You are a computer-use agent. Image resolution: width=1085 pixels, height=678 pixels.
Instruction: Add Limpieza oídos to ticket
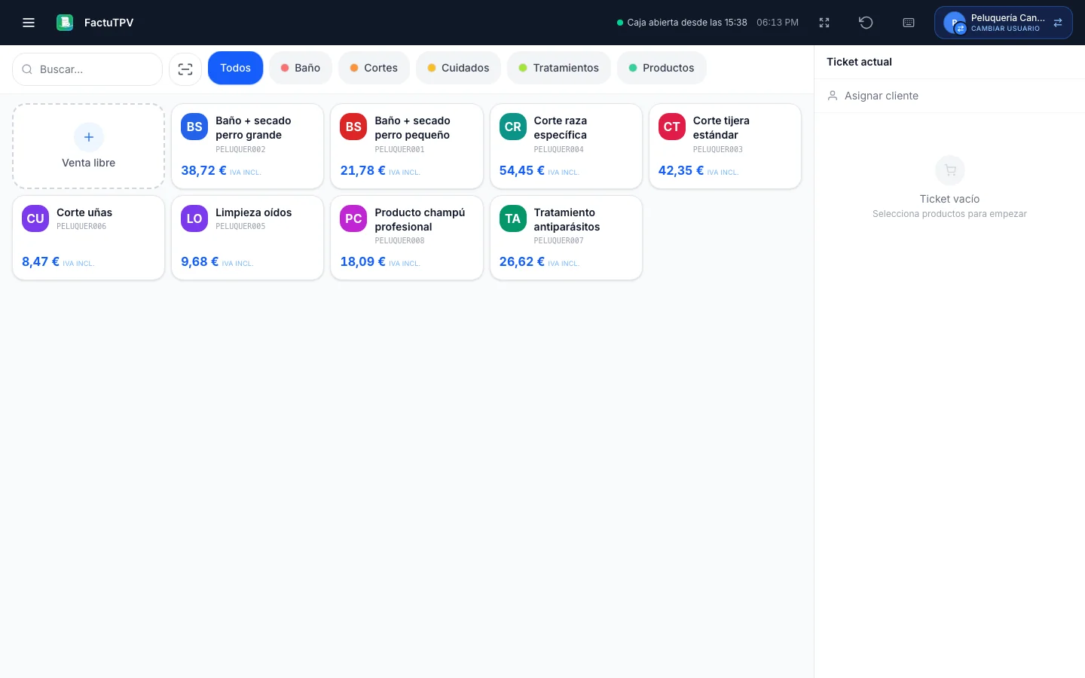pos(248,238)
